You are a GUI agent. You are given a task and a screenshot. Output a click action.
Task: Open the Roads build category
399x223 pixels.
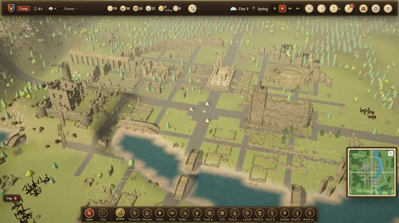coord(309,214)
